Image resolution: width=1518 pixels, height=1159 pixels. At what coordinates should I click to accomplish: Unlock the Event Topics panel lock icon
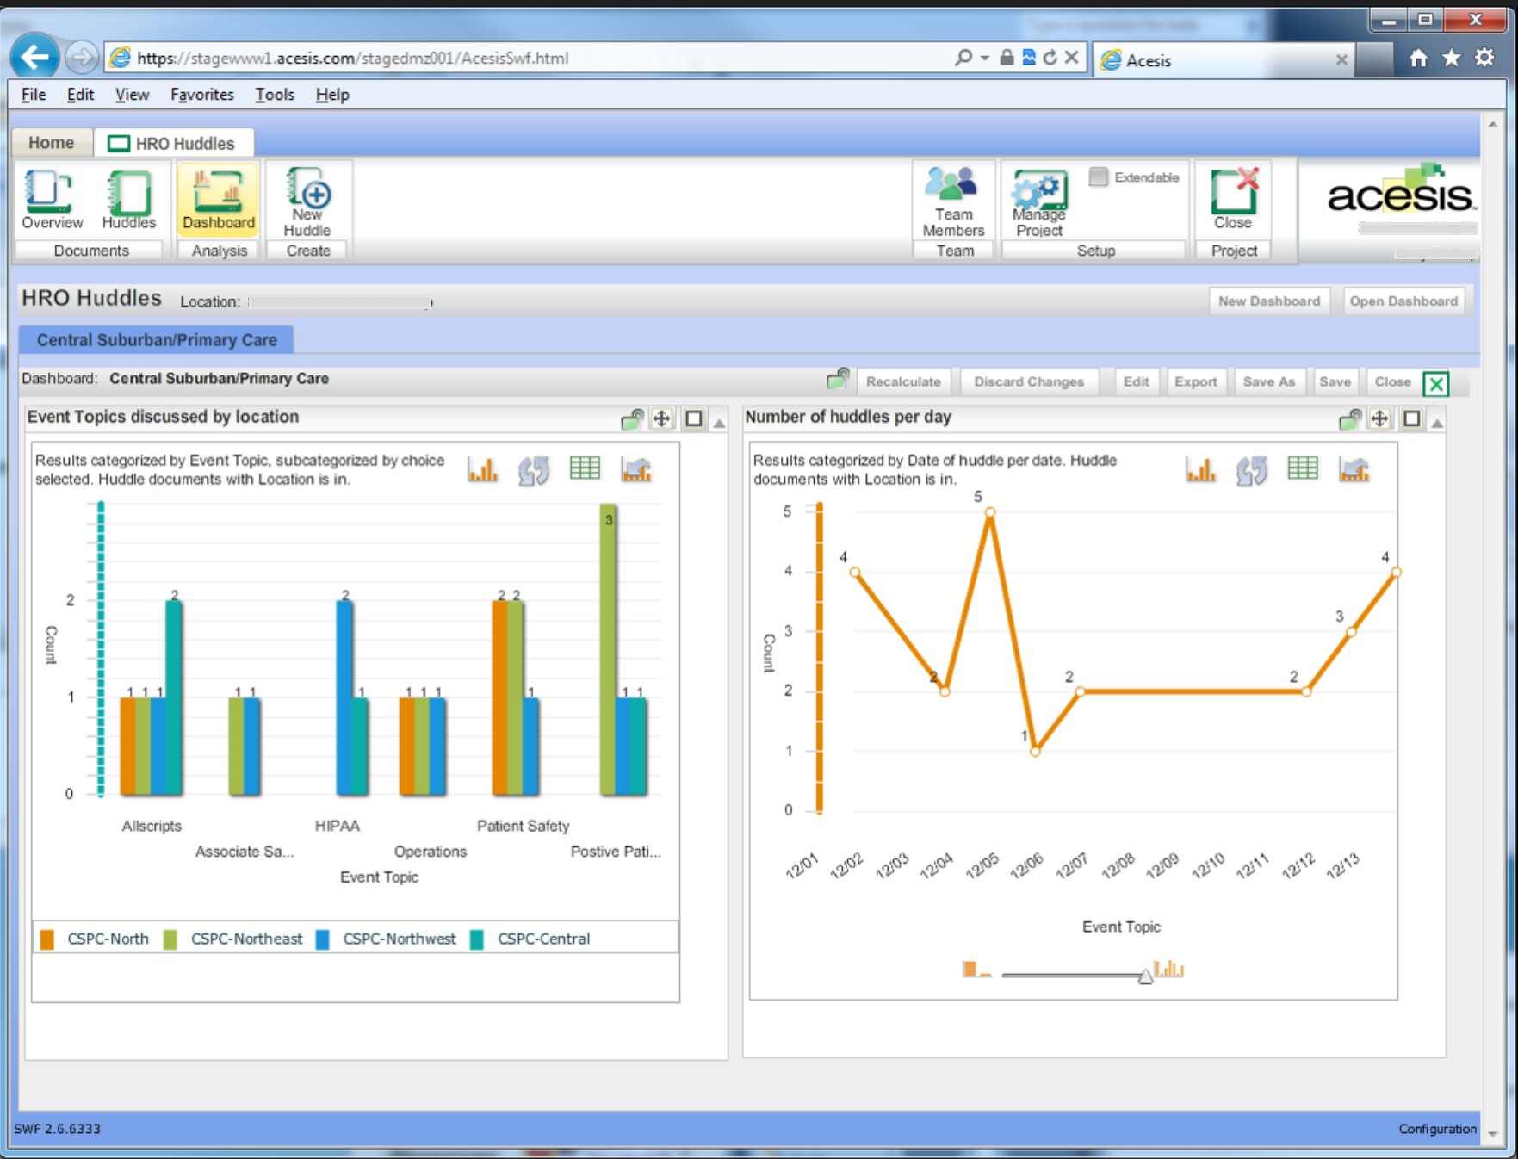click(x=632, y=419)
